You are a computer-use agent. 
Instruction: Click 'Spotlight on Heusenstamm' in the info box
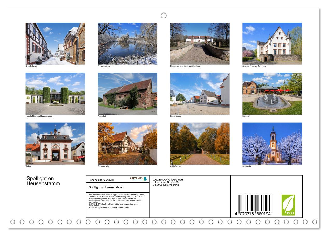point(106,187)
